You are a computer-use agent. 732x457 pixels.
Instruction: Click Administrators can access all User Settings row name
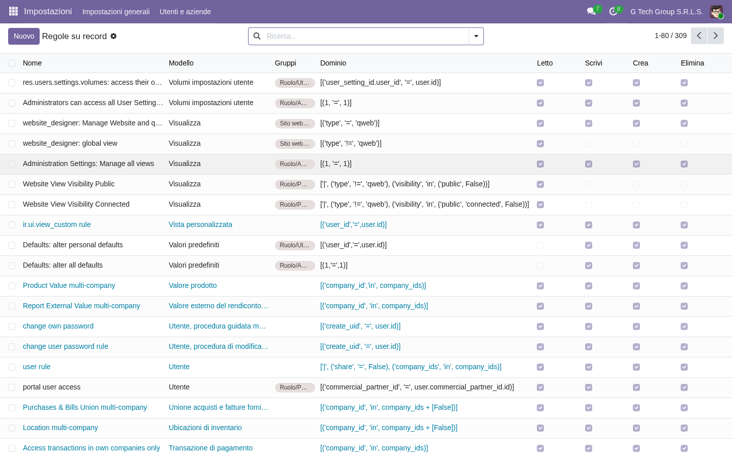coord(93,103)
